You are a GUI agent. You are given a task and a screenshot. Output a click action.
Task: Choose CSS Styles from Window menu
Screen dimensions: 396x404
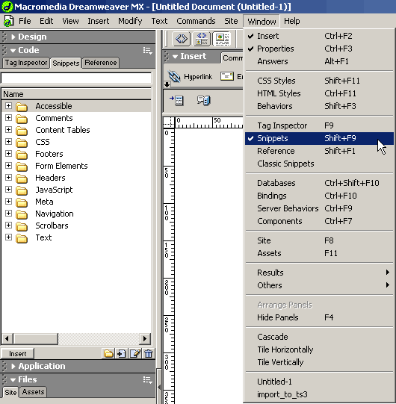319,81
